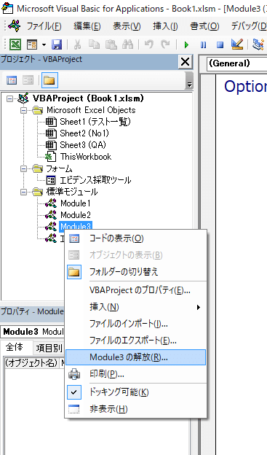Choose ファイルのインポート(I)... entry
Screen dimensions: 267x455
pos(135,324)
